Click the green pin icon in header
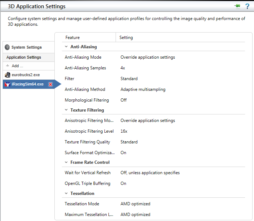 pos(236,6)
